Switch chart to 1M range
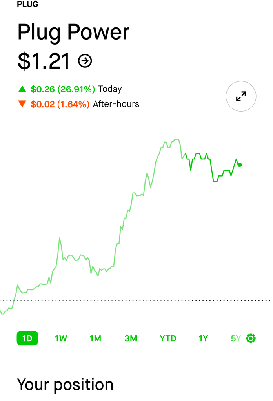 (95, 338)
